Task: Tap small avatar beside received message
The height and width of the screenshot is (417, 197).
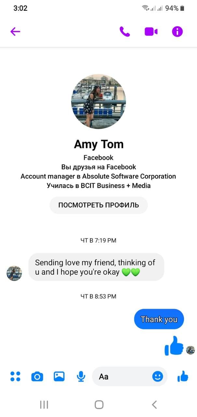Action: point(14,273)
